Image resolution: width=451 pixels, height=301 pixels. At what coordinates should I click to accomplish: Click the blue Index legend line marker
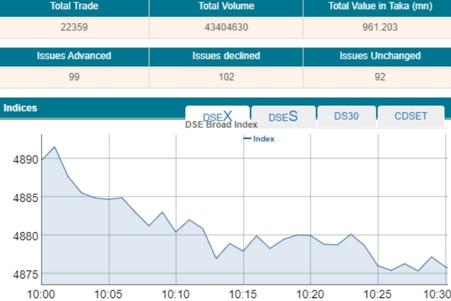pyautogui.click(x=247, y=139)
